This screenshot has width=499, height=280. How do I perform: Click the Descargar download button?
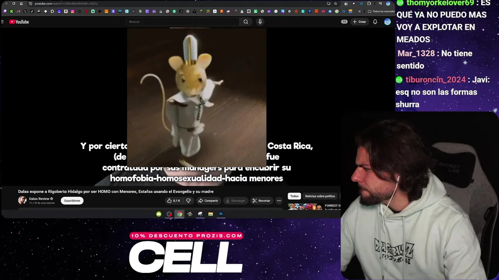[235, 201]
